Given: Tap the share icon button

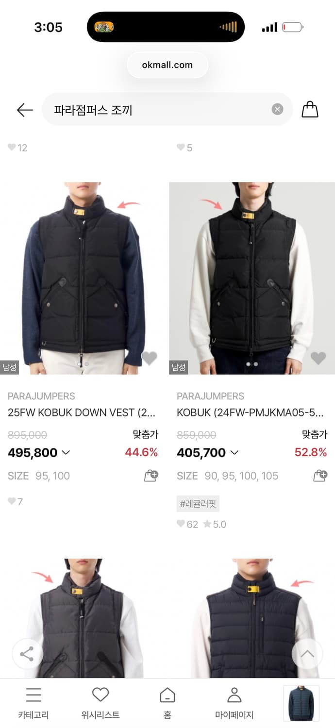Looking at the screenshot, I should click(x=27, y=654).
